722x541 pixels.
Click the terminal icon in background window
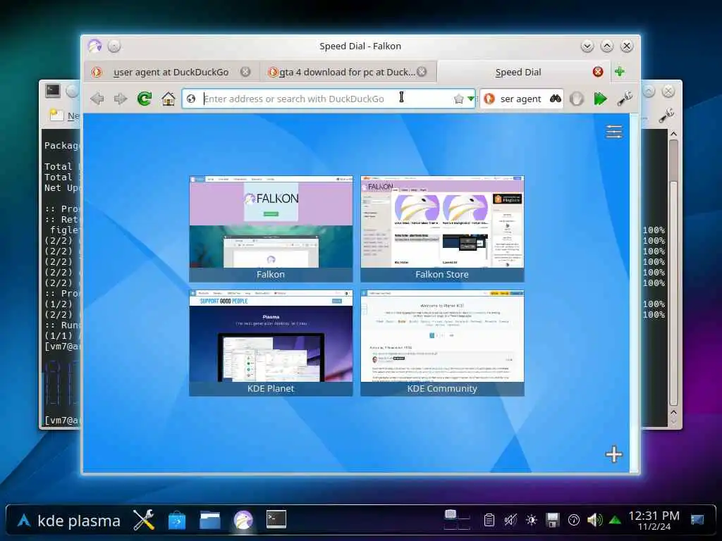pyautogui.click(x=52, y=91)
